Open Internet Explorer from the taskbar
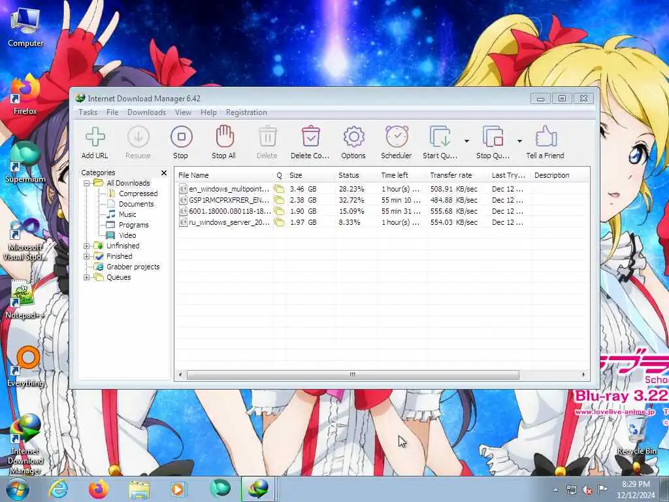The height and width of the screenshot is (502, 669). pos(58,489)
